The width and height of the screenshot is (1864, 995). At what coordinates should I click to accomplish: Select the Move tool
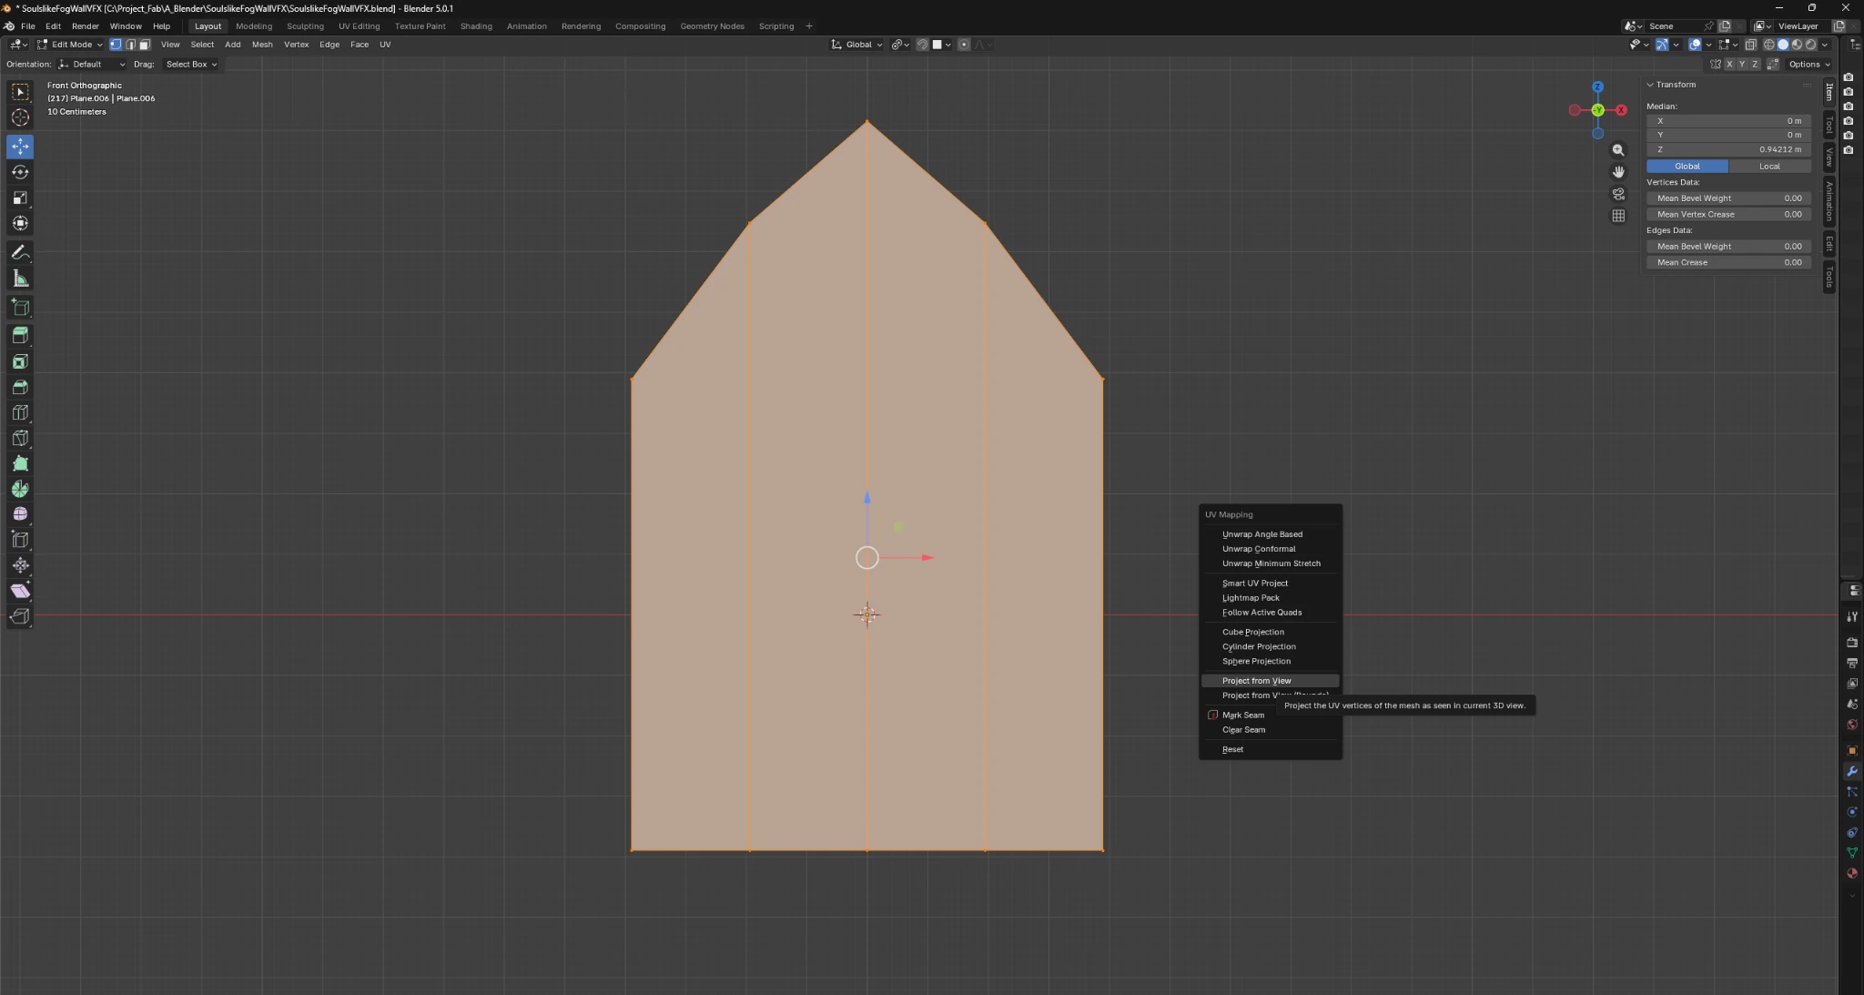coord(20,147)
